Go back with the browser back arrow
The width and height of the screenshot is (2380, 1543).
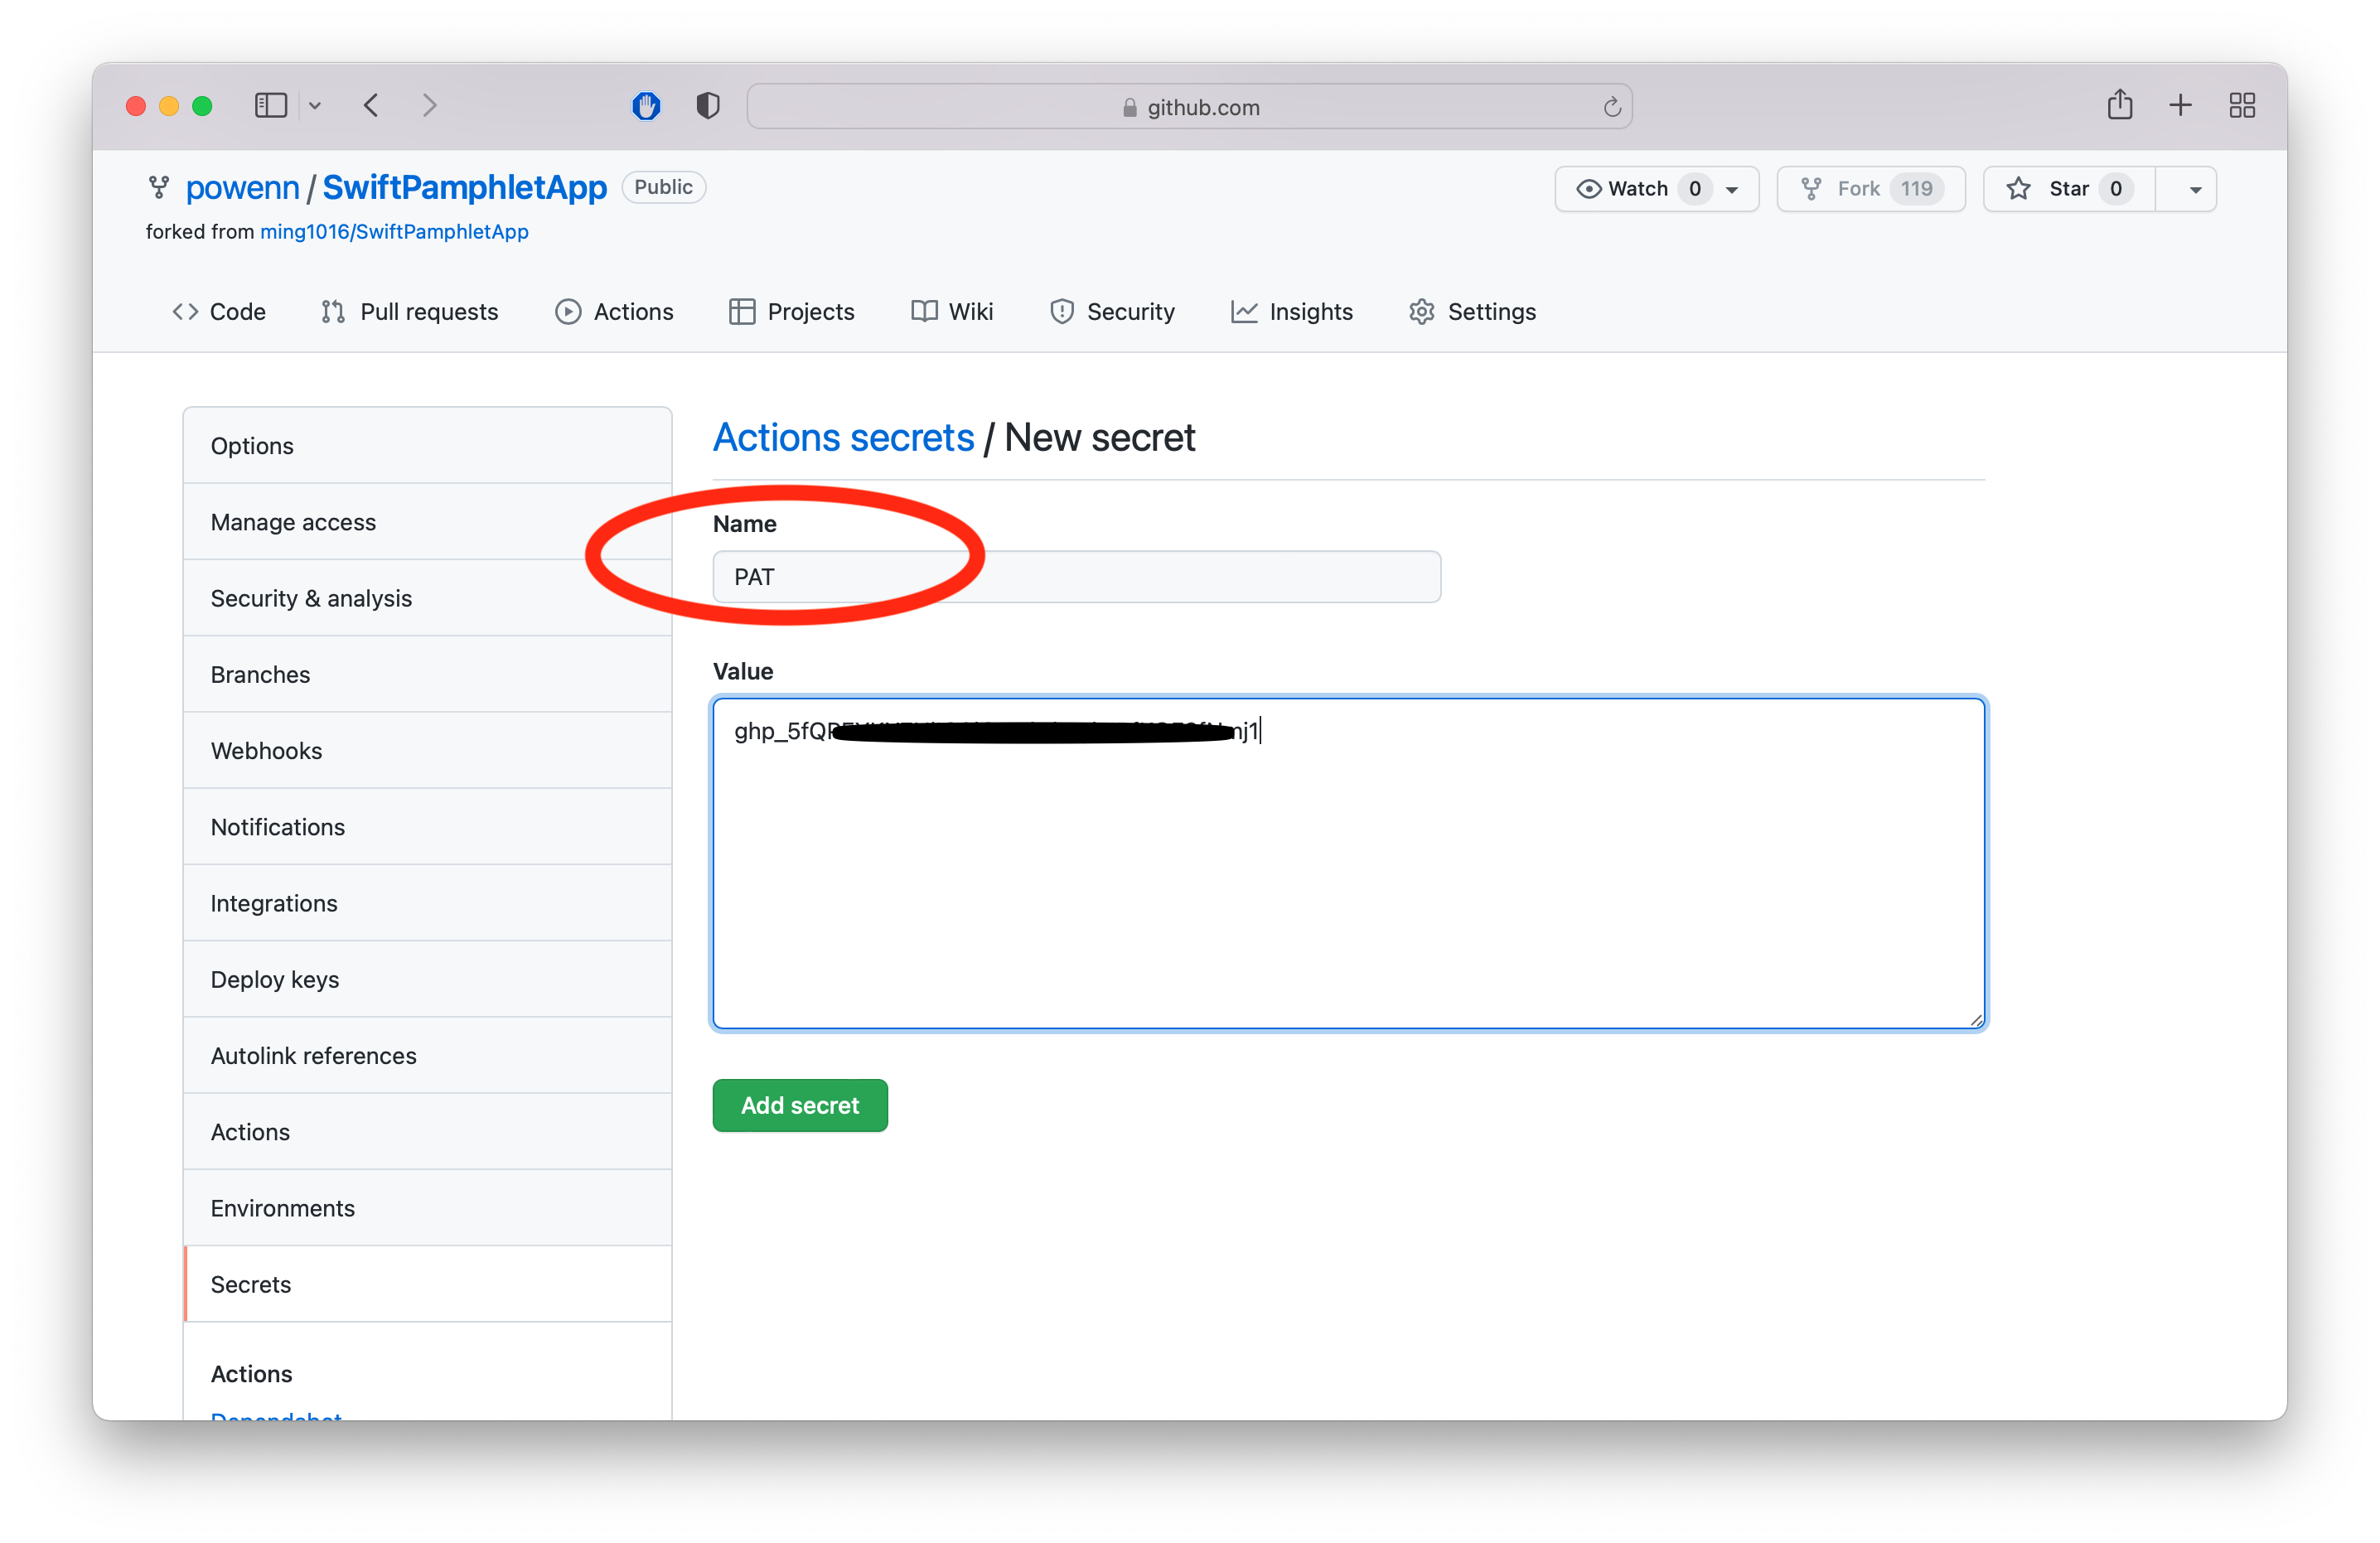[x=371, y=105]
